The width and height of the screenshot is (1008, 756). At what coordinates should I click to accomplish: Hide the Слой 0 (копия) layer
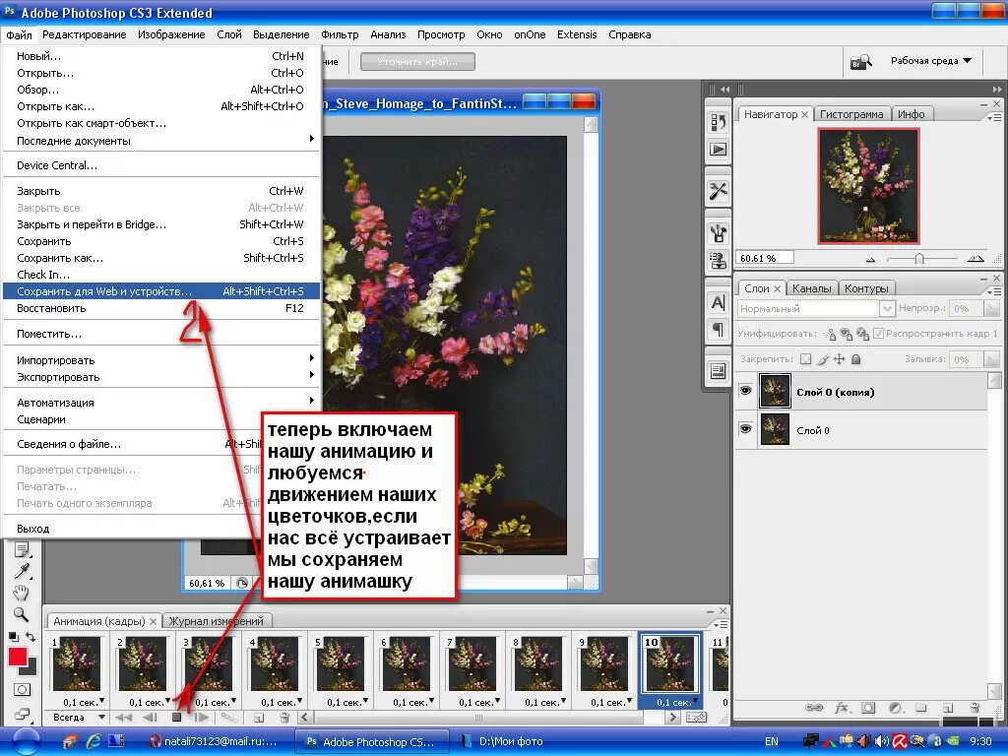coord(746,391)
